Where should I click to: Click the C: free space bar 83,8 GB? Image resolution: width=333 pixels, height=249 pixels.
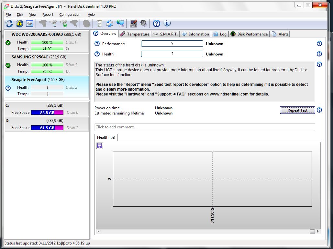pos(47,113)
